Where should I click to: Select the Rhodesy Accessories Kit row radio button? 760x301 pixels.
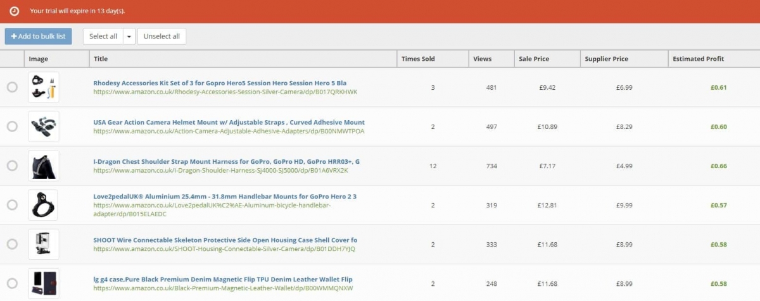12,87
